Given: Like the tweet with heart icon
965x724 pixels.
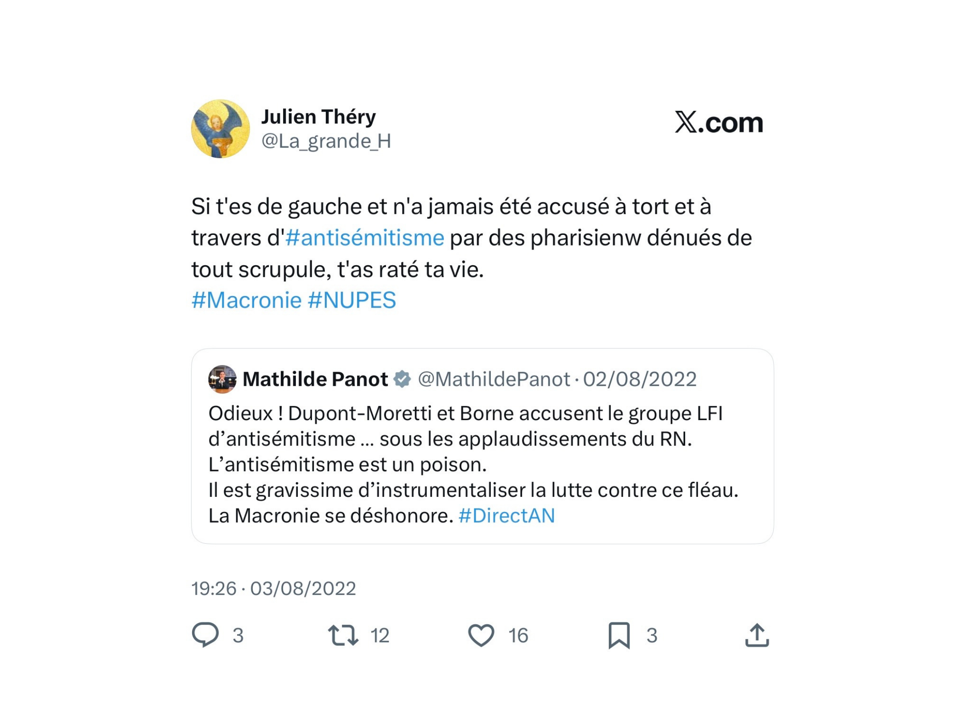Looking at the screenshot, I should [x=481, y=635].
